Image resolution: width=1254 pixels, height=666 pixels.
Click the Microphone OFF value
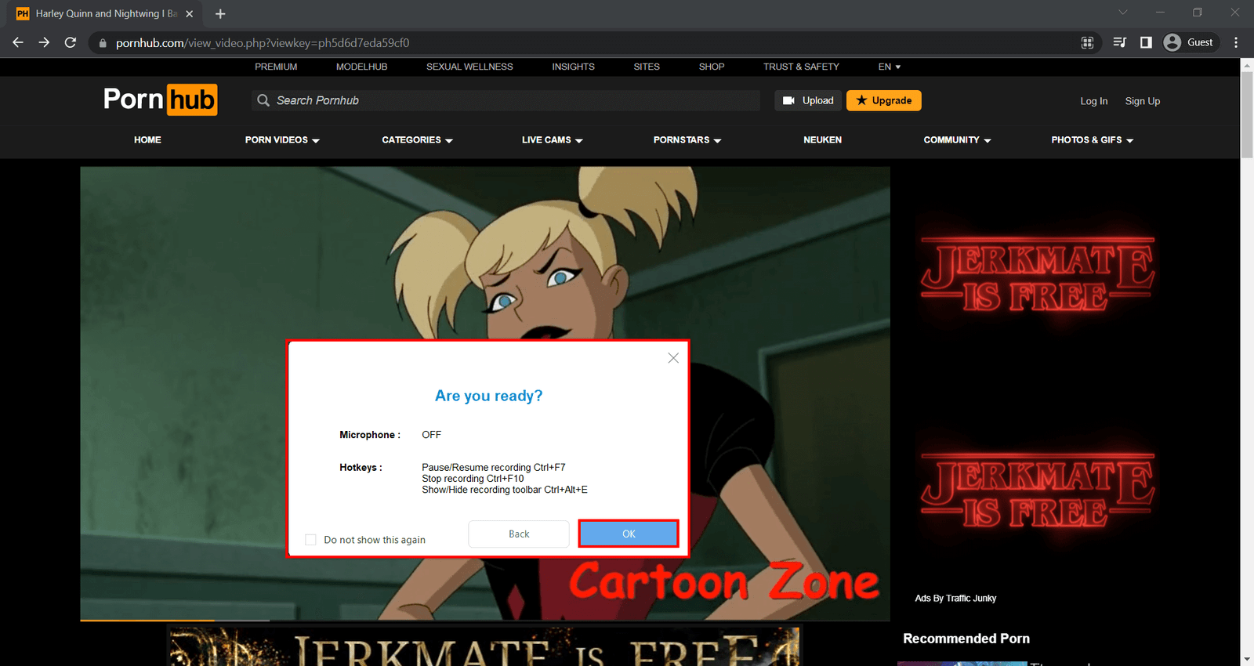[432, 435]
